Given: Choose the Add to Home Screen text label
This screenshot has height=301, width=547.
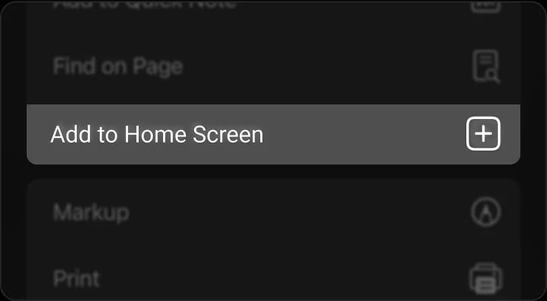Looking at the screenshot, I should point(157,135).
